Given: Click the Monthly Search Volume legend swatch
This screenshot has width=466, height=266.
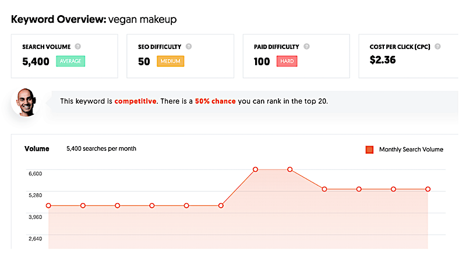Looking at the screenshot, I should (x=369, y=150).
